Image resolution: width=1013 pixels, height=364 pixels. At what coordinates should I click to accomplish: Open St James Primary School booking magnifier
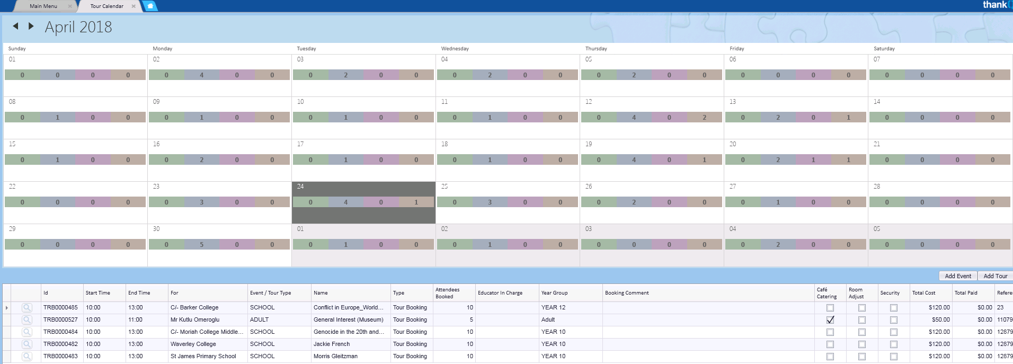coord(26,357)
